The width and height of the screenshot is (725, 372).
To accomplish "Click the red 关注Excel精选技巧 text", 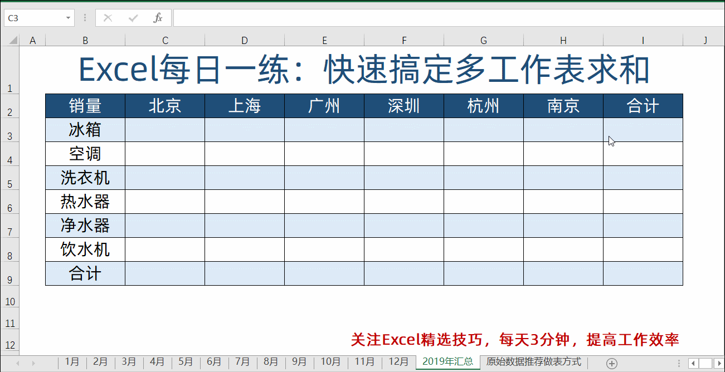I will (x=515, y=340).
